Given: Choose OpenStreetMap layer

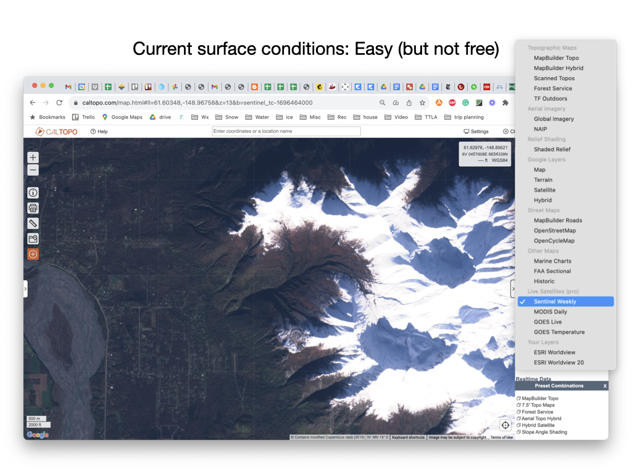Looking at the screenshot, I should pos(555,231).
